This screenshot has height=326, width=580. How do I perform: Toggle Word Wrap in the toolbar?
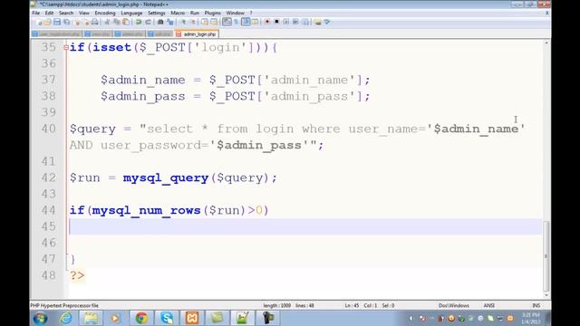227,22
